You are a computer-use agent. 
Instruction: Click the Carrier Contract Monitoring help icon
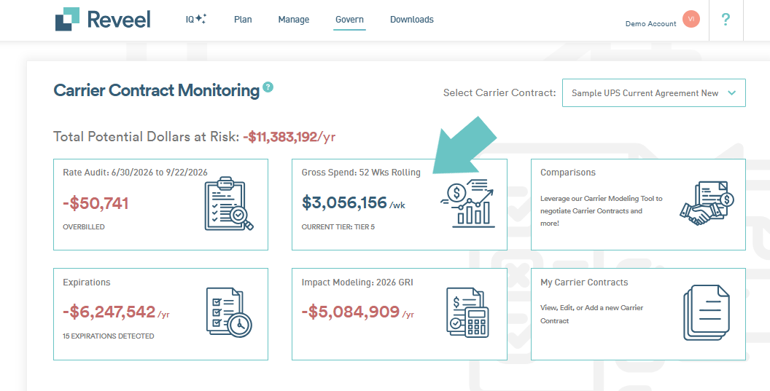tap(268, 87)
